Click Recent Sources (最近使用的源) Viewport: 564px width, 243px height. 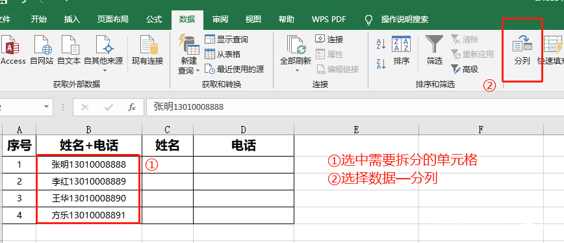234,69
